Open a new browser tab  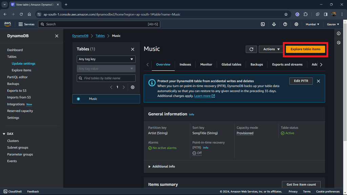(66, 5)
